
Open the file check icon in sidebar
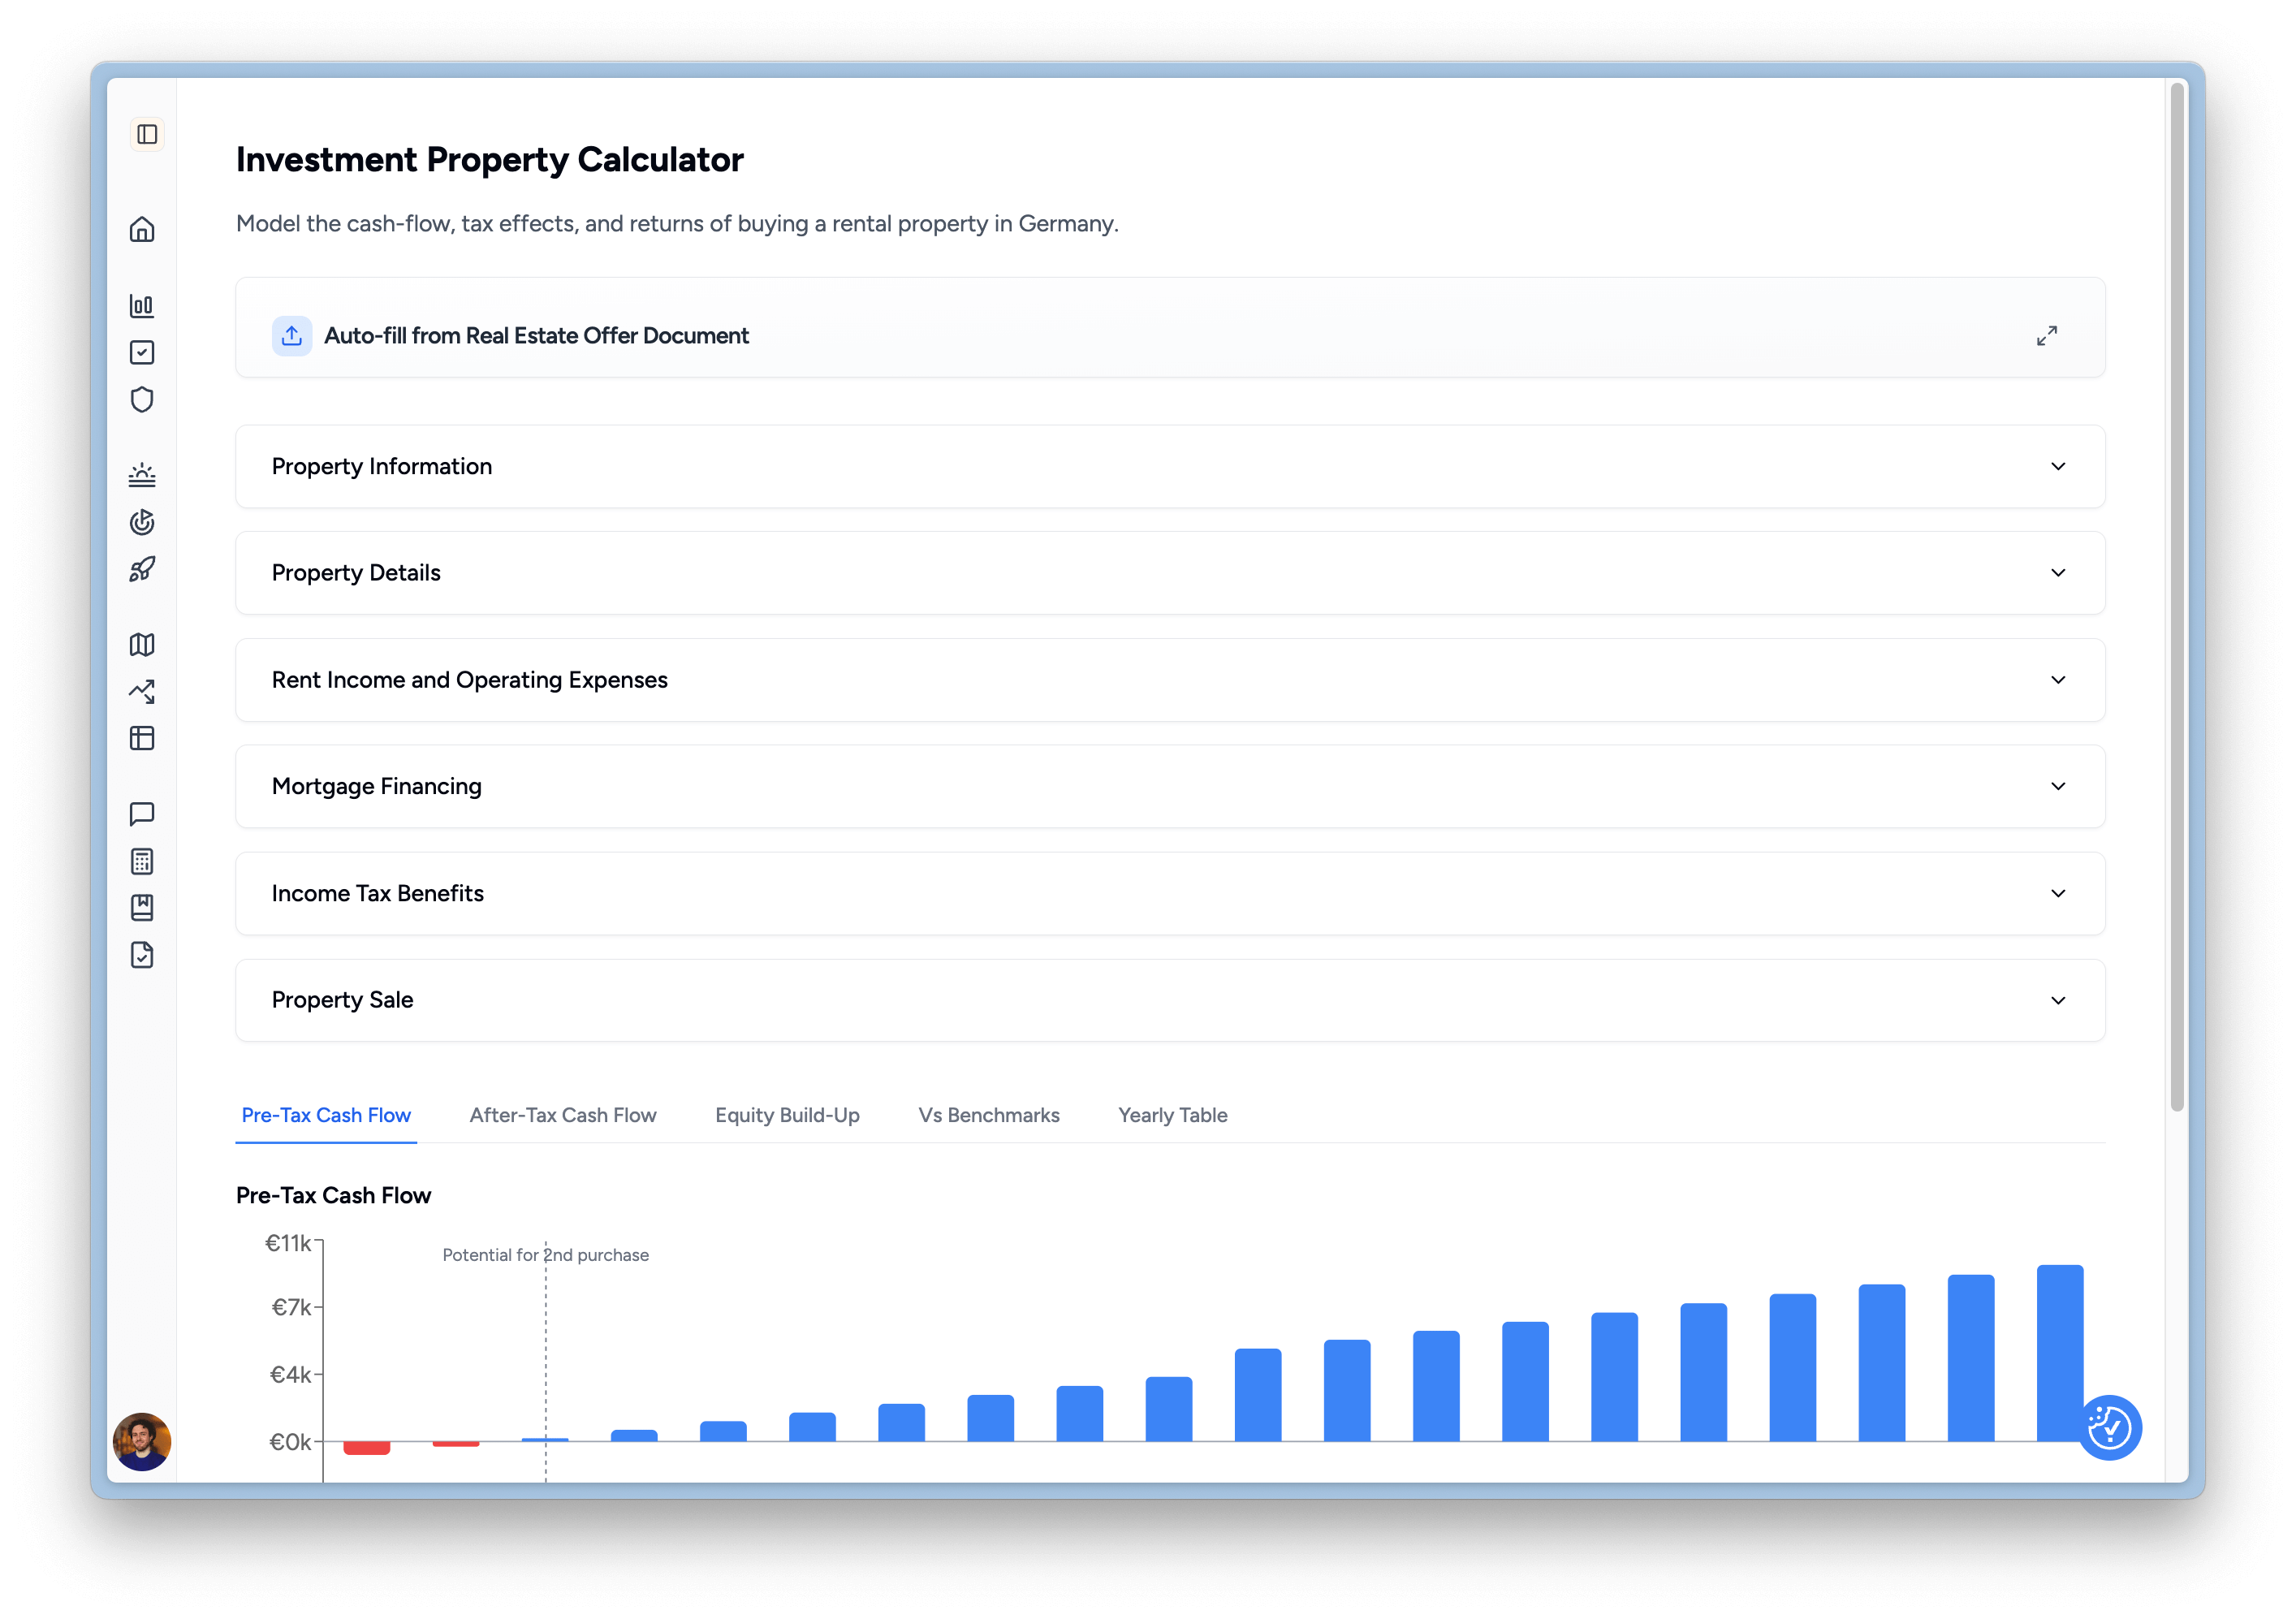pos(142,955)
